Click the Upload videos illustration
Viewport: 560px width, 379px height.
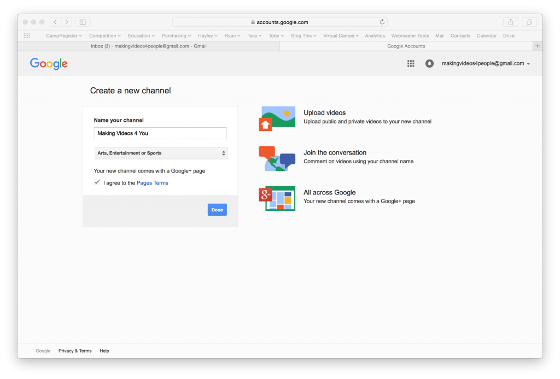(277, 119)
